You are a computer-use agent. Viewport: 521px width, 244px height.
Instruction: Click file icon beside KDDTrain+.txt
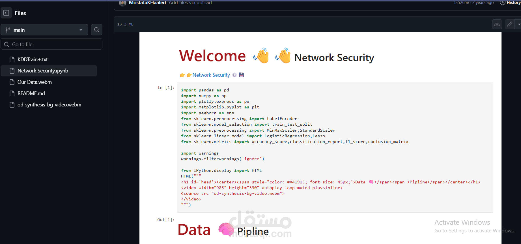point(12,59)
